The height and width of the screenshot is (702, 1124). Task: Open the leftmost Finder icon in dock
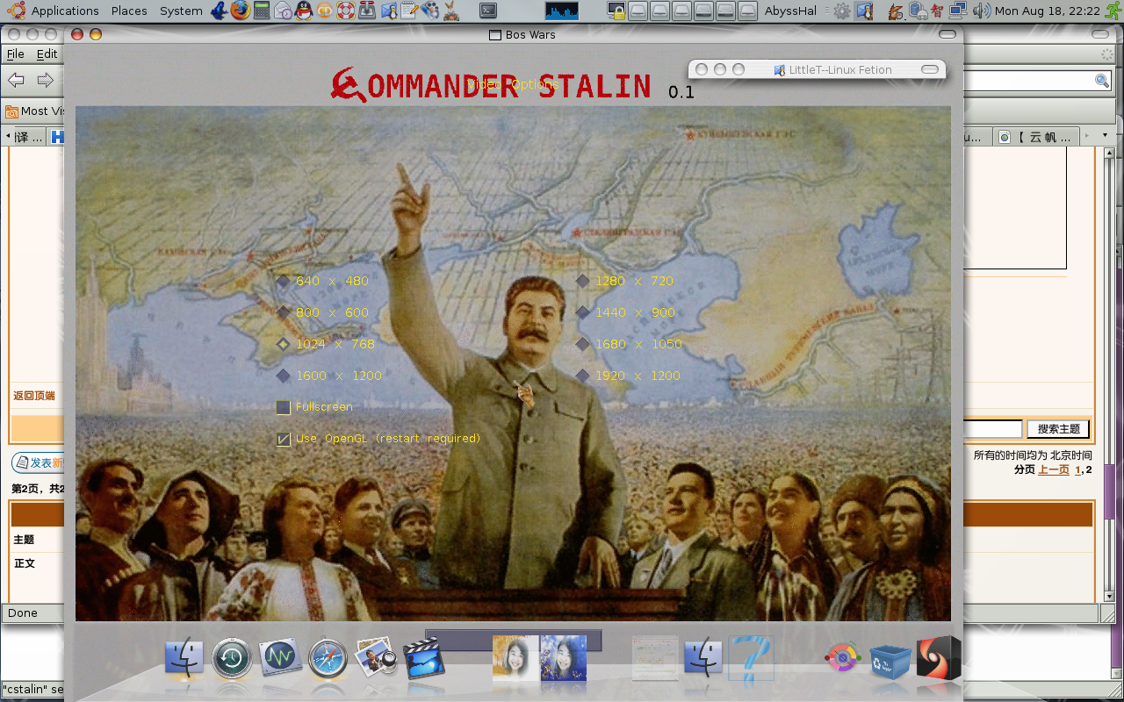click(184, 658)
